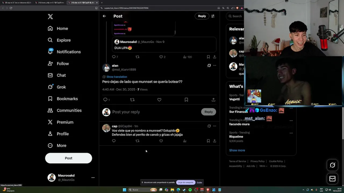Open the more options on alan's post

point(214,65)
